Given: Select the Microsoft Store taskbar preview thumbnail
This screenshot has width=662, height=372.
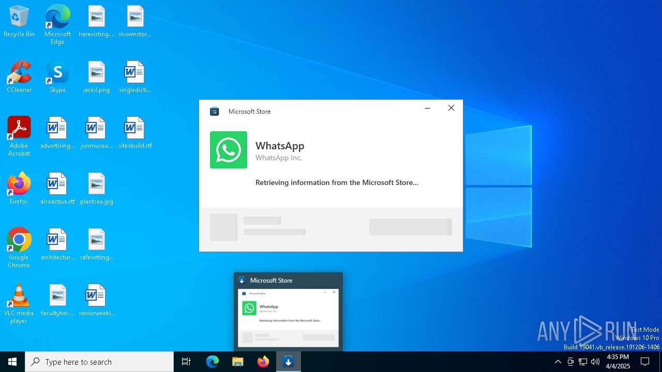Looking at the screenshot, I should [288, 318].
